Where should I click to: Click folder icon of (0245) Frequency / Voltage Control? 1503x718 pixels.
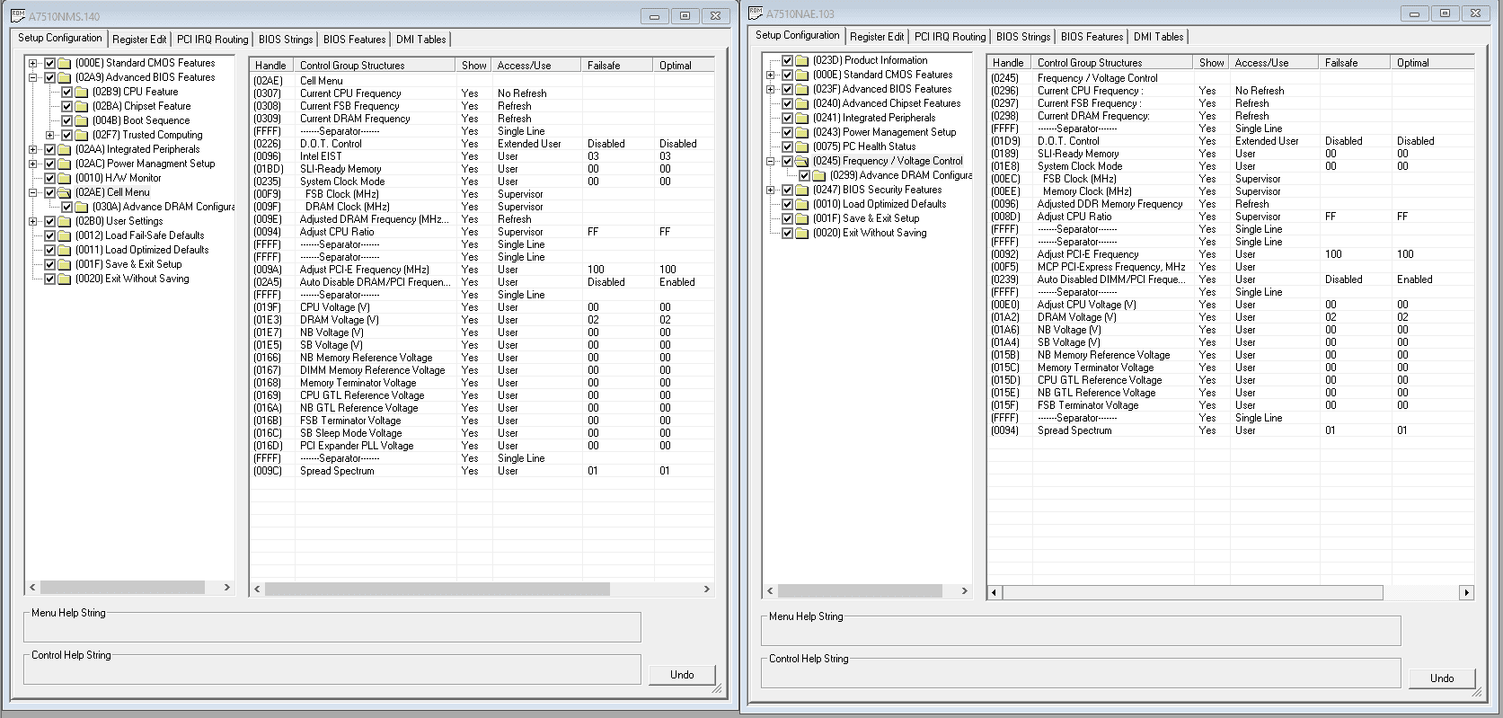point(802,161)
